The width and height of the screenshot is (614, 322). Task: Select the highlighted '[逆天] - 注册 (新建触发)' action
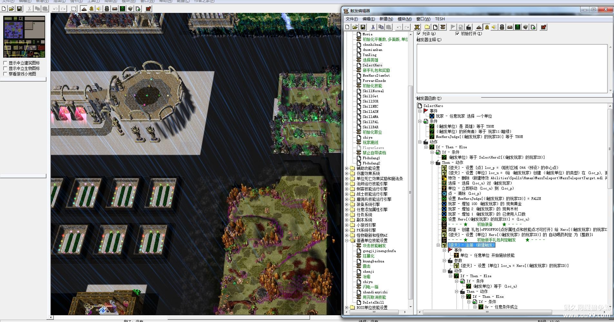click(471, 245)
